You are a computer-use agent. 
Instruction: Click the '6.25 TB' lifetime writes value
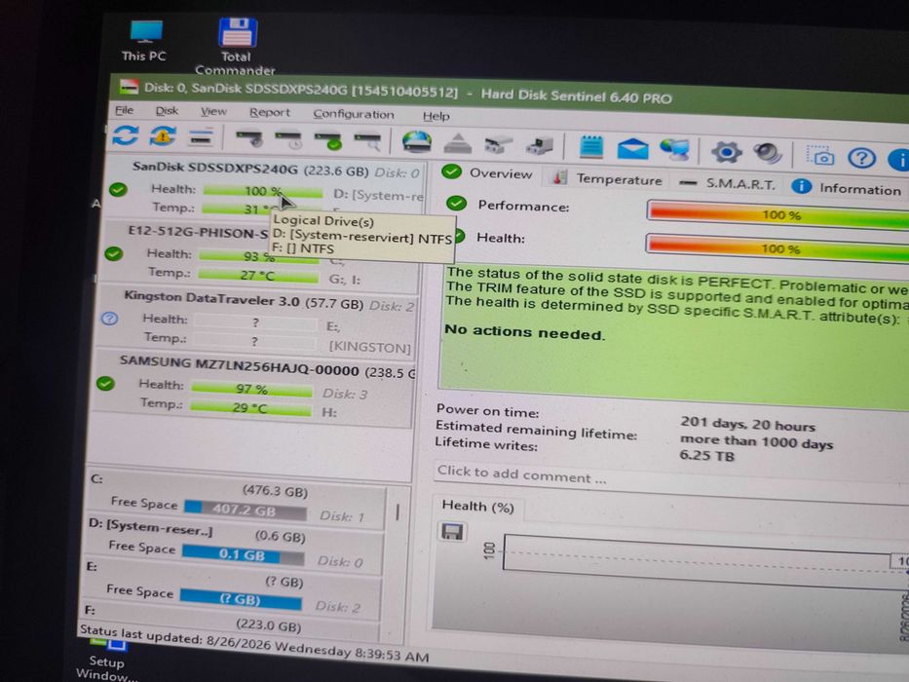point(707,456)
